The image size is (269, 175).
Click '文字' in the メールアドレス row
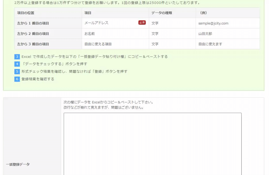[x=155, y=23]
